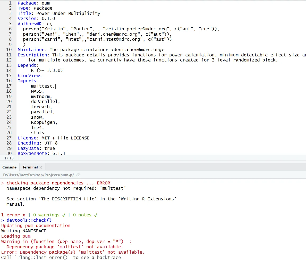This screenshot has width=306, height=260.
Task: Click 'Updating pum documentation' console line
Action: coord(36,225)
